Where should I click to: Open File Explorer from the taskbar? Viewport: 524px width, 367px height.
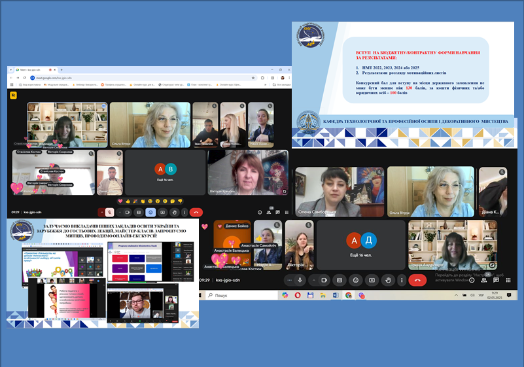[x=323, y=295]
